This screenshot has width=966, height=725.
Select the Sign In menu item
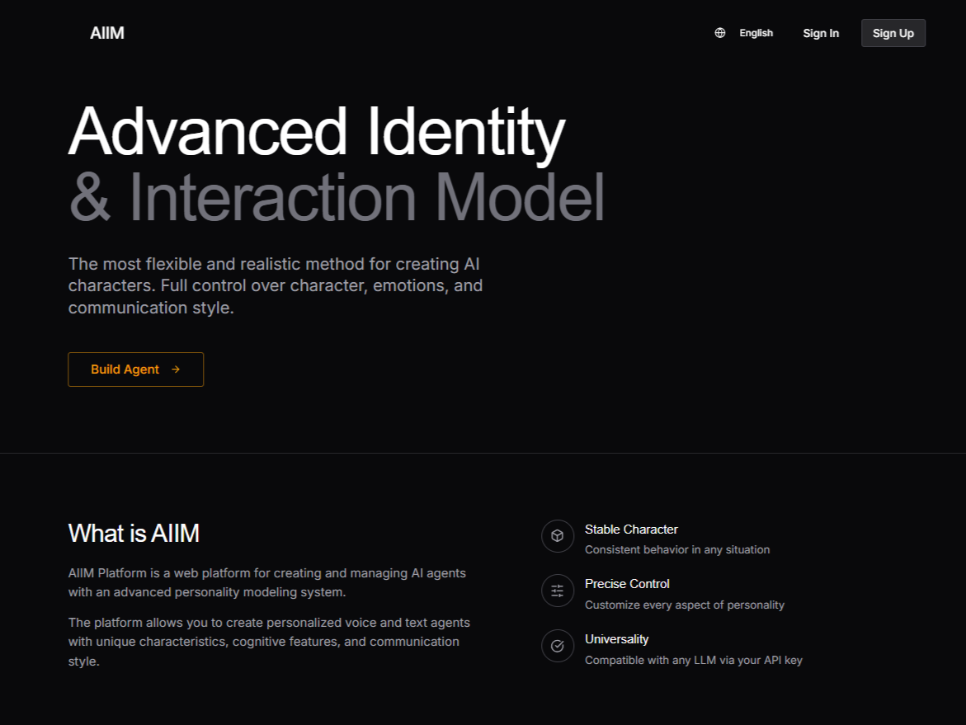820,33
